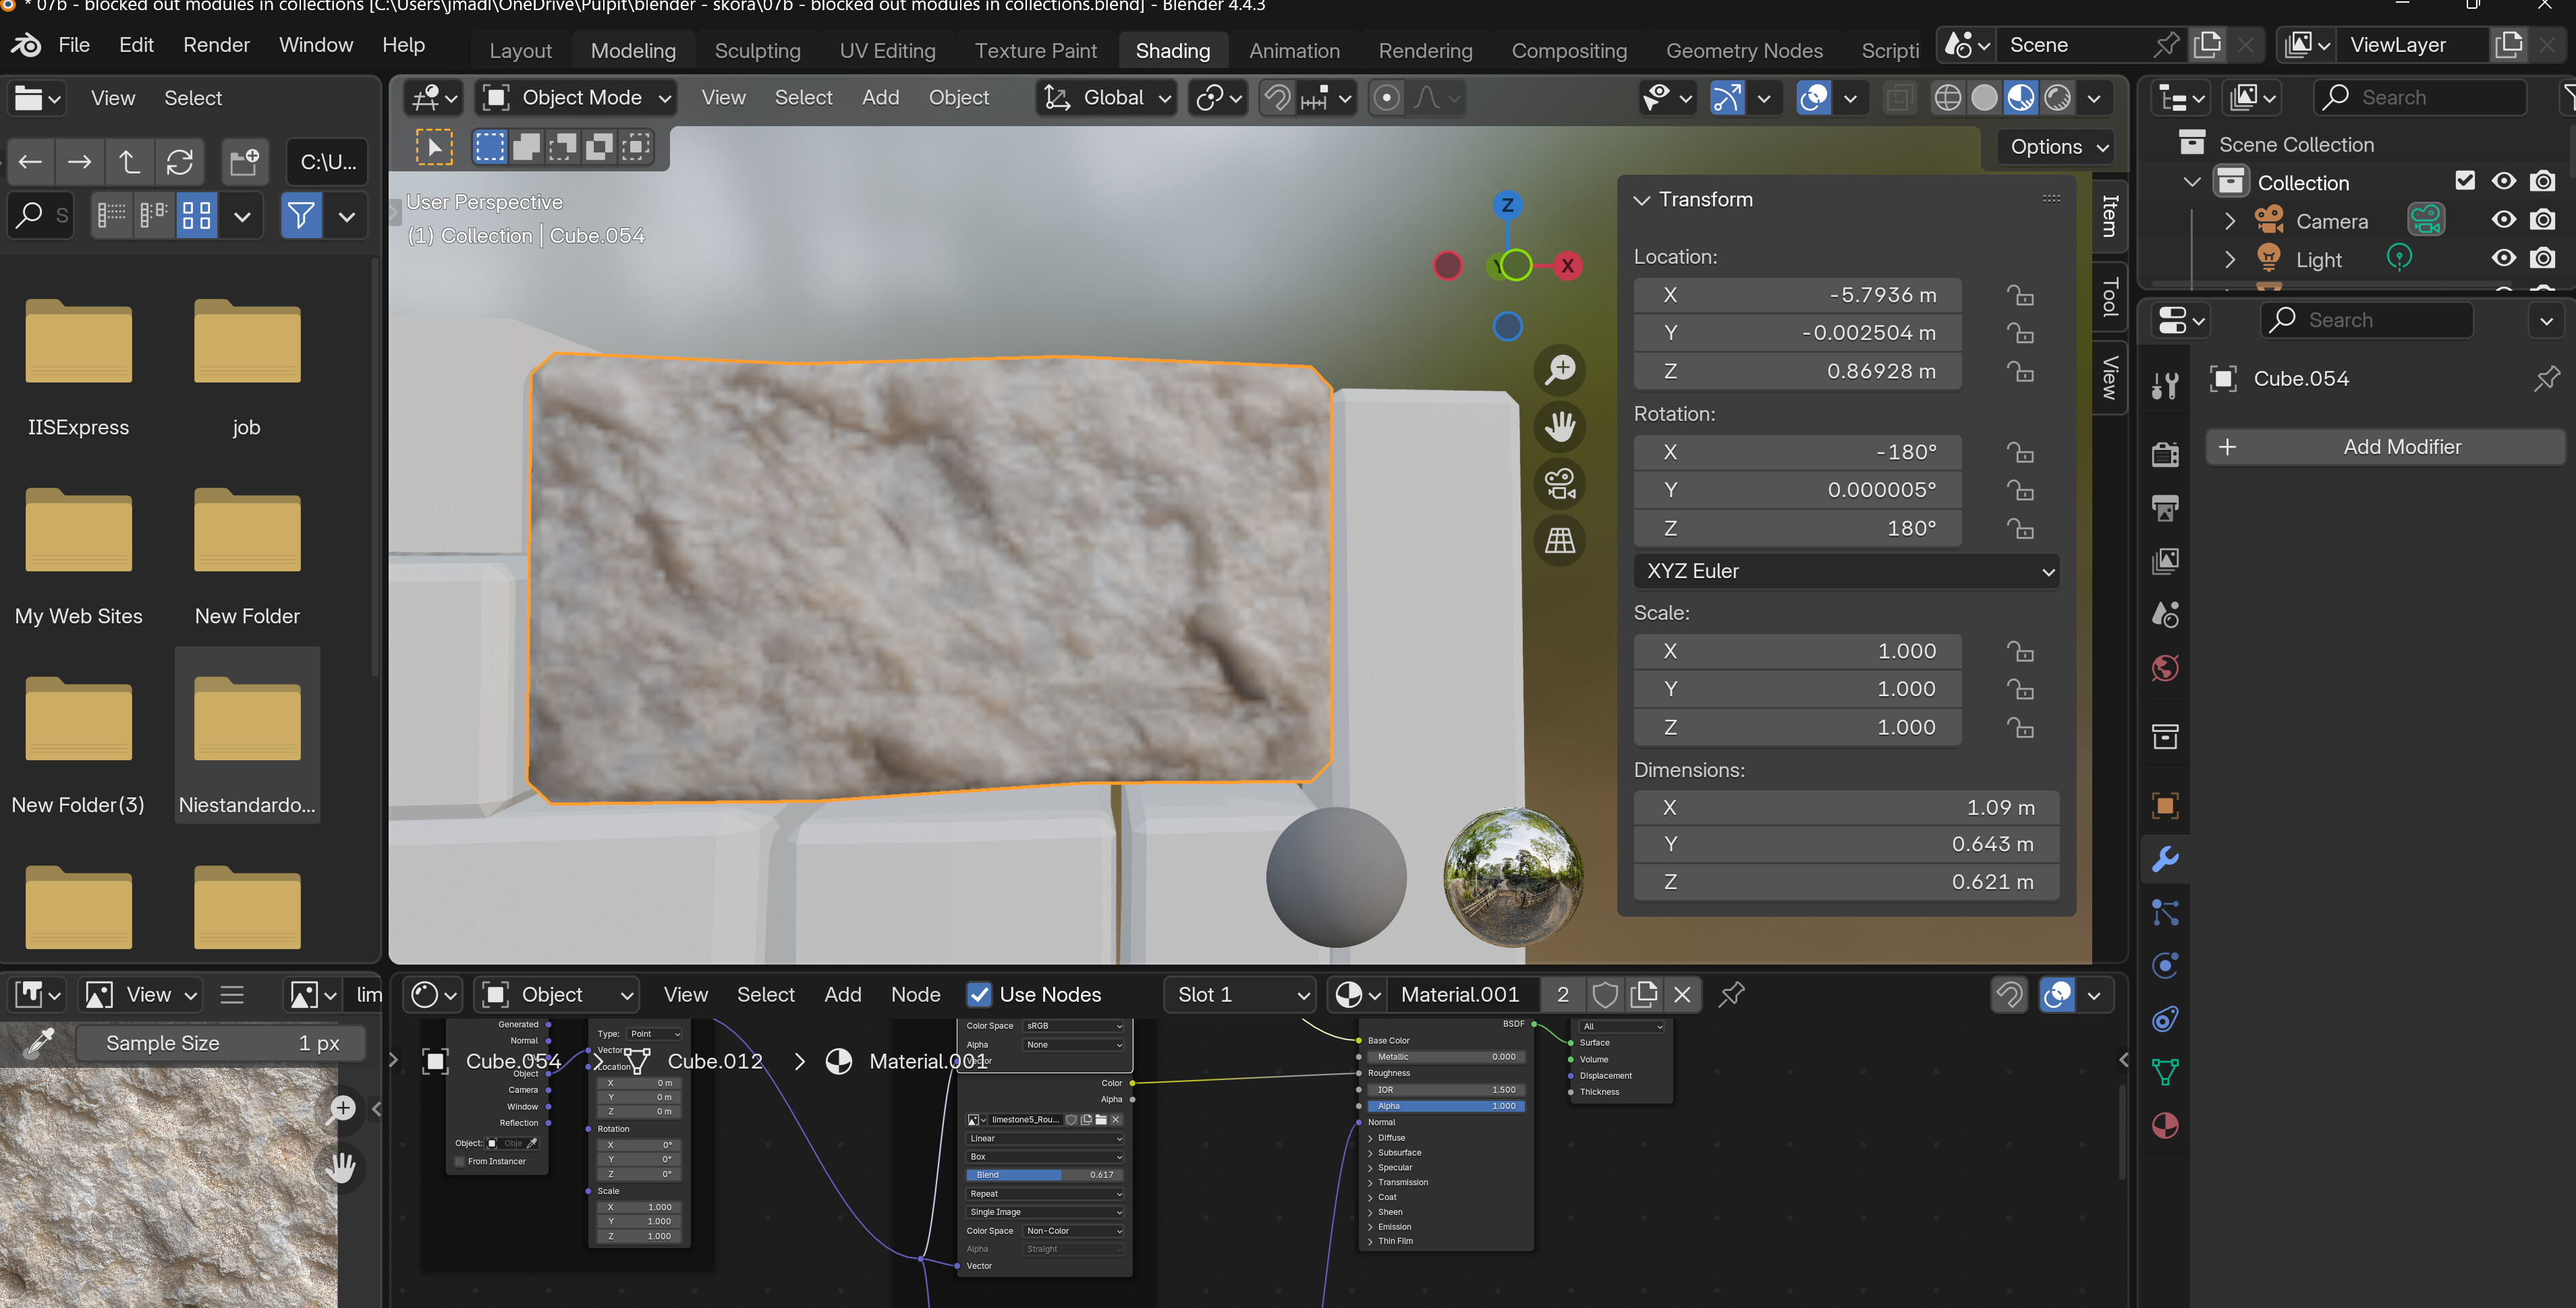Open the Object Mode dropdown
Viewport: 2576px width, 1308px height.
577,98
